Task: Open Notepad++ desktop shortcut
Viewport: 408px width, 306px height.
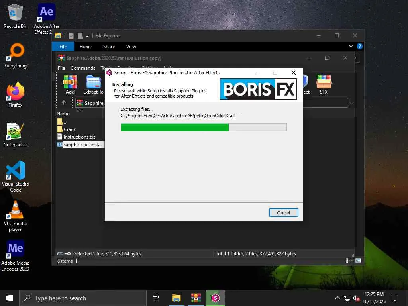Action: pos(16,135)
